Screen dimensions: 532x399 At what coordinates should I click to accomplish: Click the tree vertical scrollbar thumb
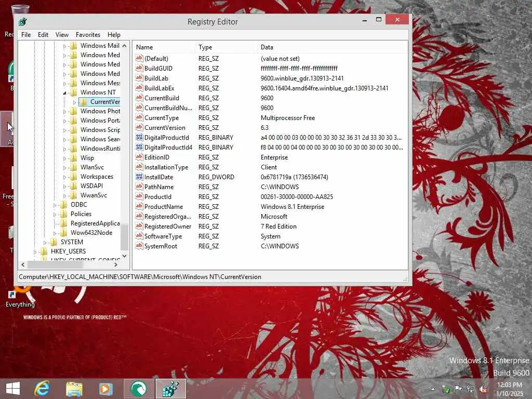click(125, 237)
